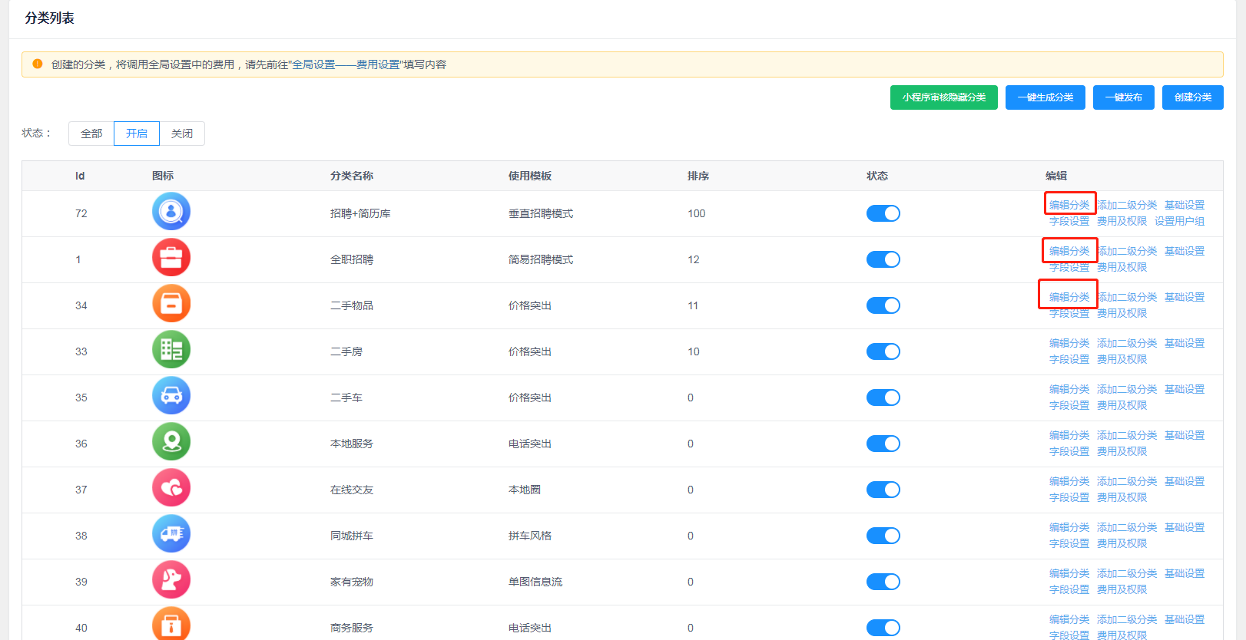The image size is (1246, 640).
Task: Toggle the 商务服务 status switch
Action: pos(883,628)
